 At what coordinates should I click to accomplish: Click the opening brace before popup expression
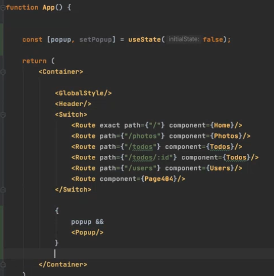[57, 211]
